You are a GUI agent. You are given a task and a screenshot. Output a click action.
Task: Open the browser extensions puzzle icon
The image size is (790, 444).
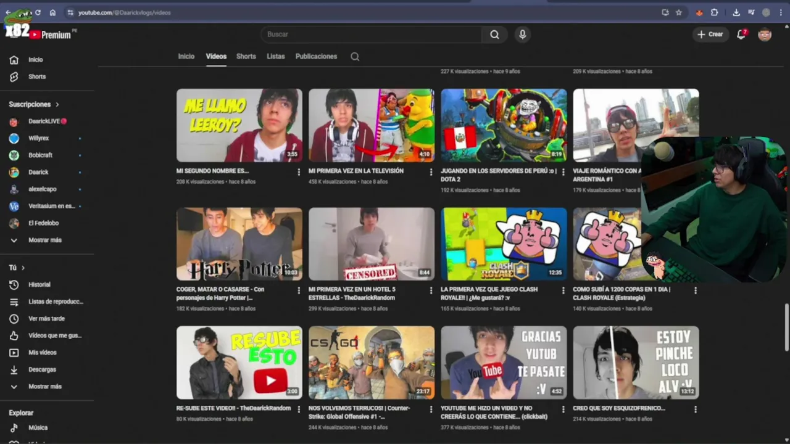point(715,12)
